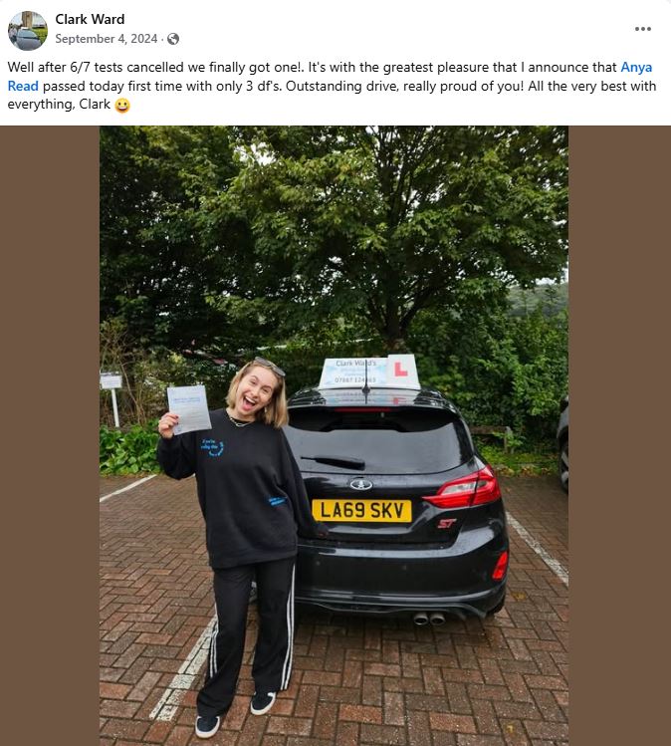Click the globe public-audience icon
This screenshot has width=671, height=746.
pyautogui.click(x=173, y=39)
